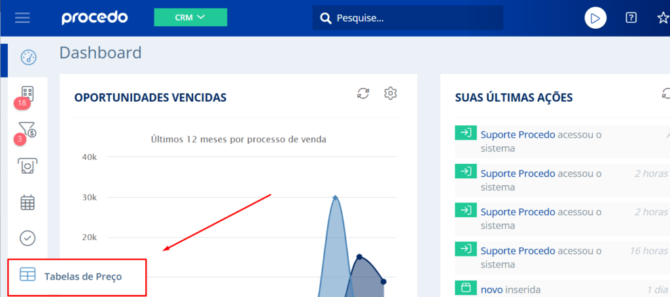The height and width of the screenshot is (297, 670).
Task: Open the tasks checkmark sidebar icon
Action: [x=27, y=238]
